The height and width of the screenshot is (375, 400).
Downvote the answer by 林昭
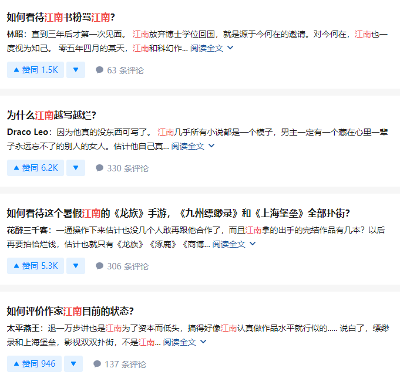(x=76, y=70)
